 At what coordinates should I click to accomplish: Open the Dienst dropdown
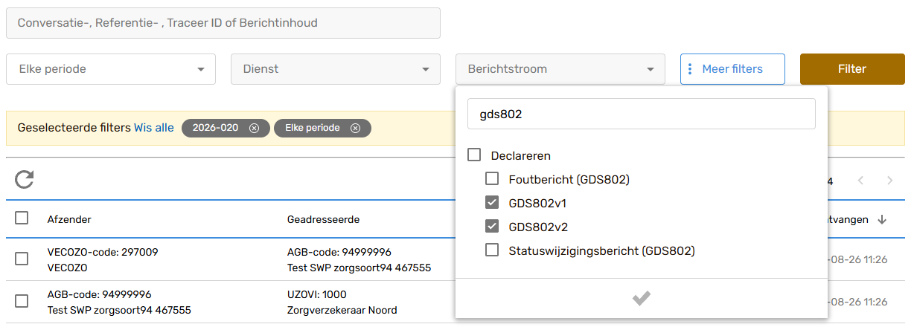[336, 69]
